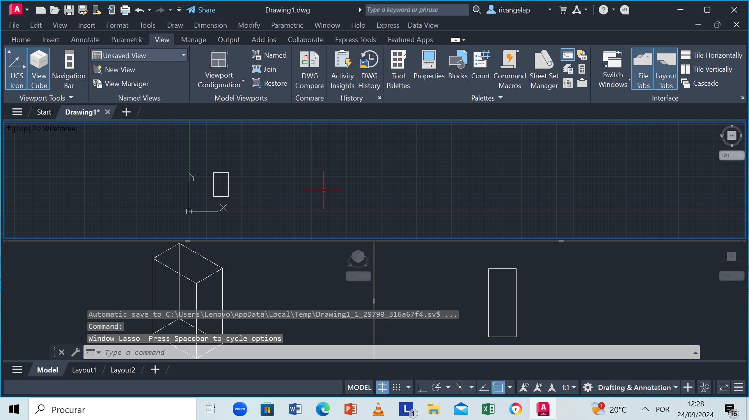The height and width of the screenshot is (420, 749).
Task: Click the New View button
Action: pyautogui.click(x=114, y=69)
